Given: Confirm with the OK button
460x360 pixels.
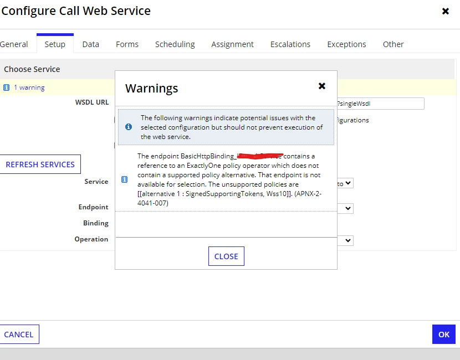Looking at the screenshot, I should (443, 334).
